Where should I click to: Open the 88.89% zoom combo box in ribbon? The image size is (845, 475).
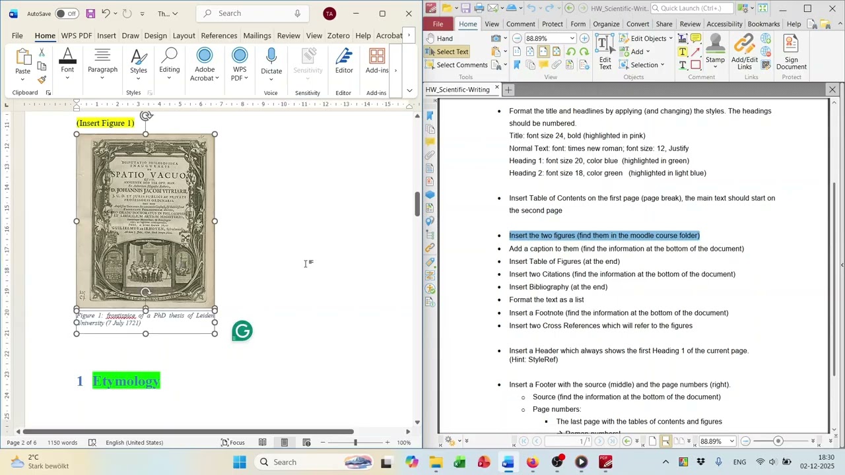pyautogui.click(x=550, y=38)
